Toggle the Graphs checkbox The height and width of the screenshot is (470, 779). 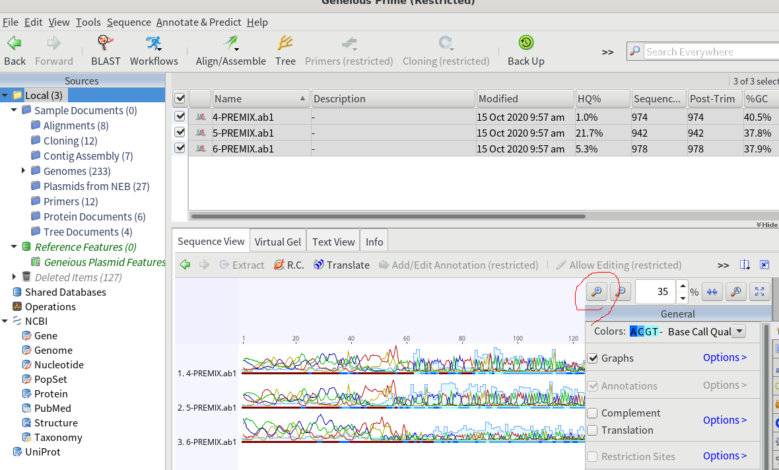[x=592, y=358]
